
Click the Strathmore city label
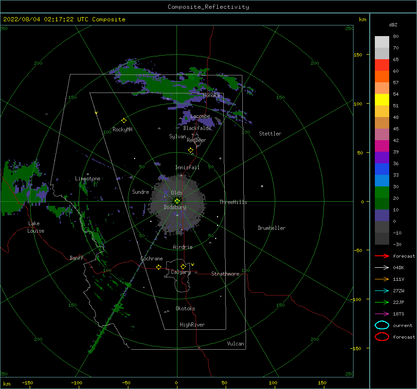click(x=225, y=274)
